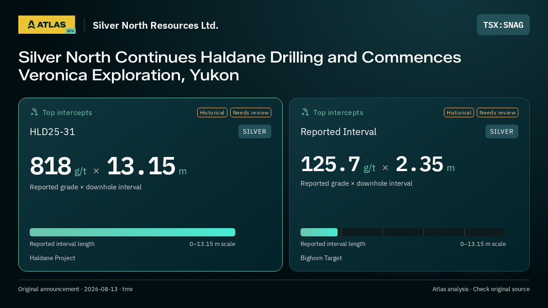This screenshot has width=548, height=308.
Task: Click the short interval bar in the Bighorn card
Action: [319, 232]
